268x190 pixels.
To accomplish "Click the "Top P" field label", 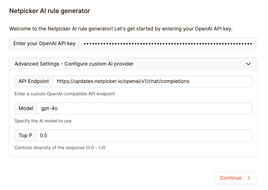I will [x=25, y=135].
